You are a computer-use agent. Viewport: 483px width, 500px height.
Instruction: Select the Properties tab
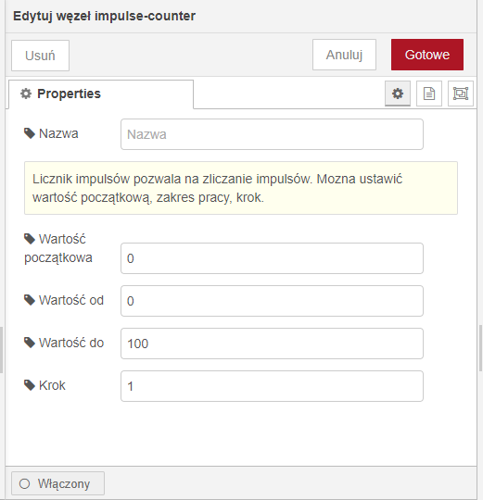(101, 94)
